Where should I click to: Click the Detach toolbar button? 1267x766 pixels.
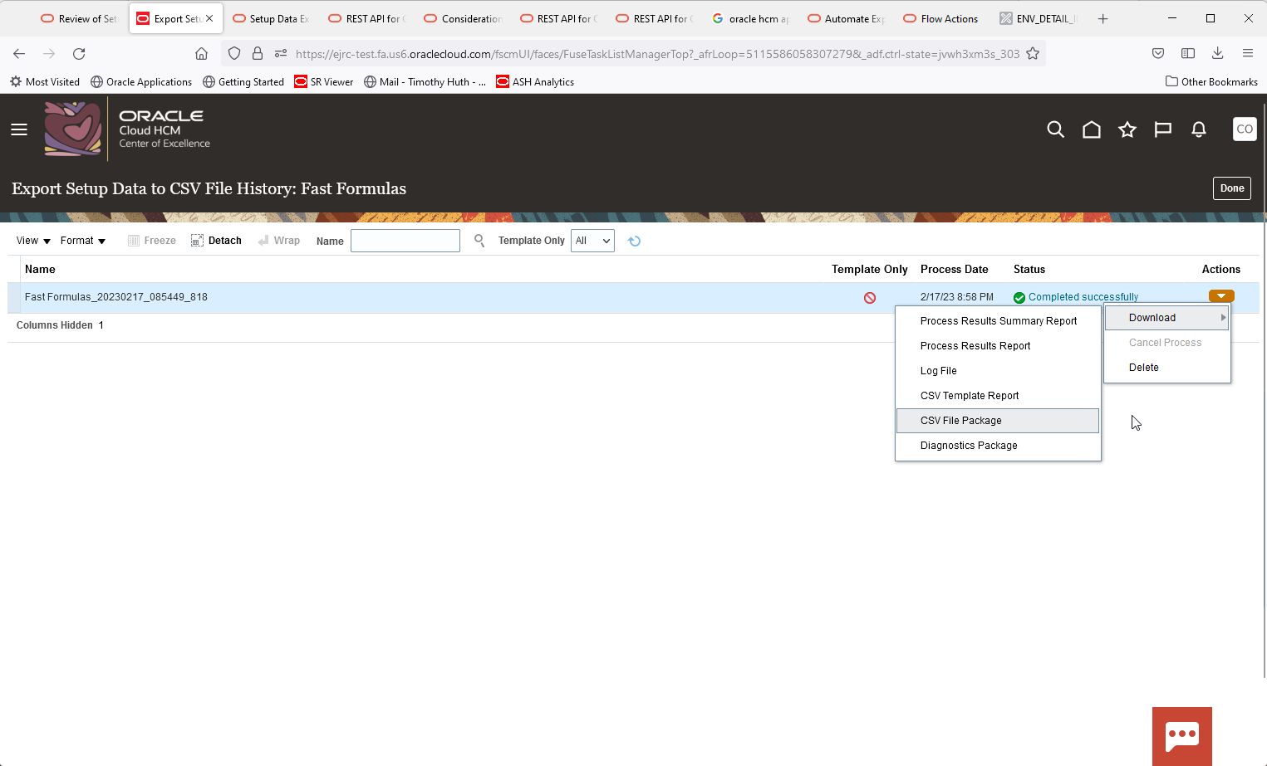(216, 241)
